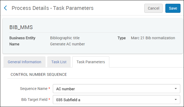The width and height of the screenshot is (184, 107).
Task: Switch to the General Information tab
Action: pos(24,62)
